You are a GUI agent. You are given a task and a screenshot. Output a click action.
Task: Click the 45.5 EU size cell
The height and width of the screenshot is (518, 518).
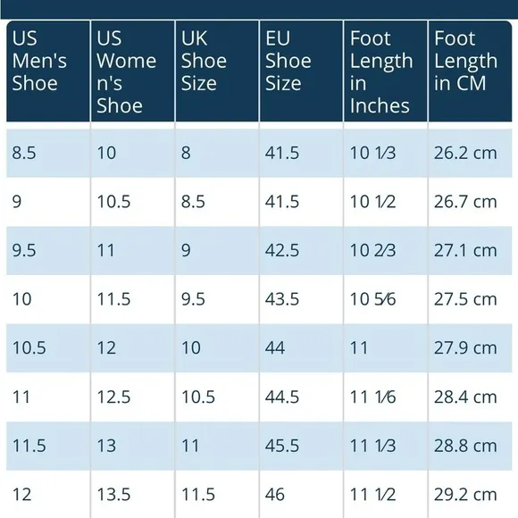(x=301, y=446)
